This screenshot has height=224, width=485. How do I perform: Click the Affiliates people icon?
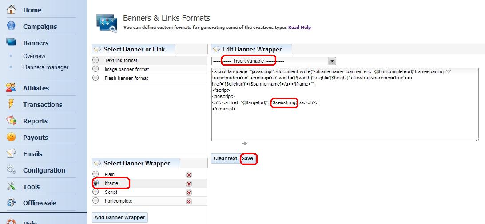[11, 88]
